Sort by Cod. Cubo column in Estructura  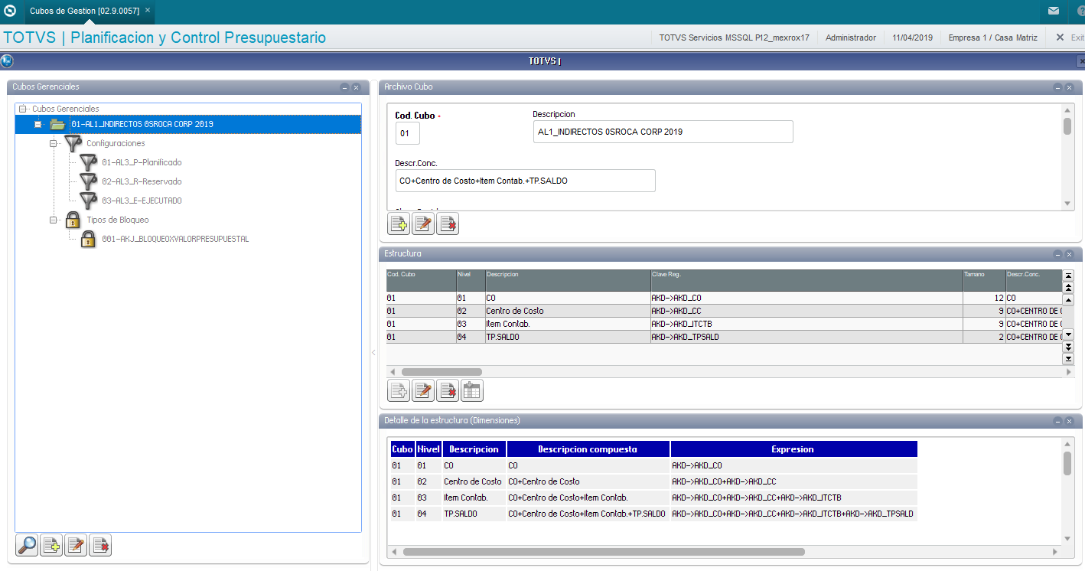[x=421, y=279]
